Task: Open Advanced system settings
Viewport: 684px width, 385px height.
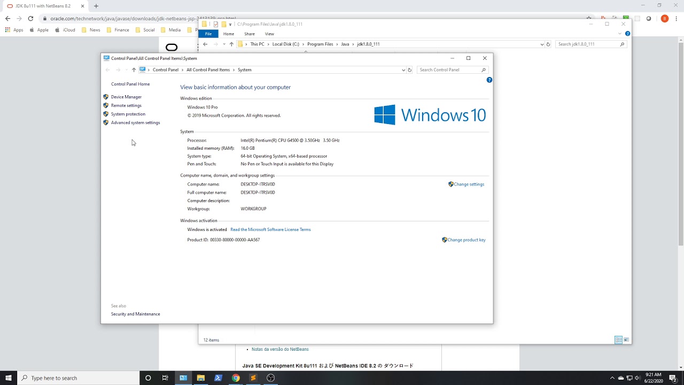Action: [x=135, y=122]
